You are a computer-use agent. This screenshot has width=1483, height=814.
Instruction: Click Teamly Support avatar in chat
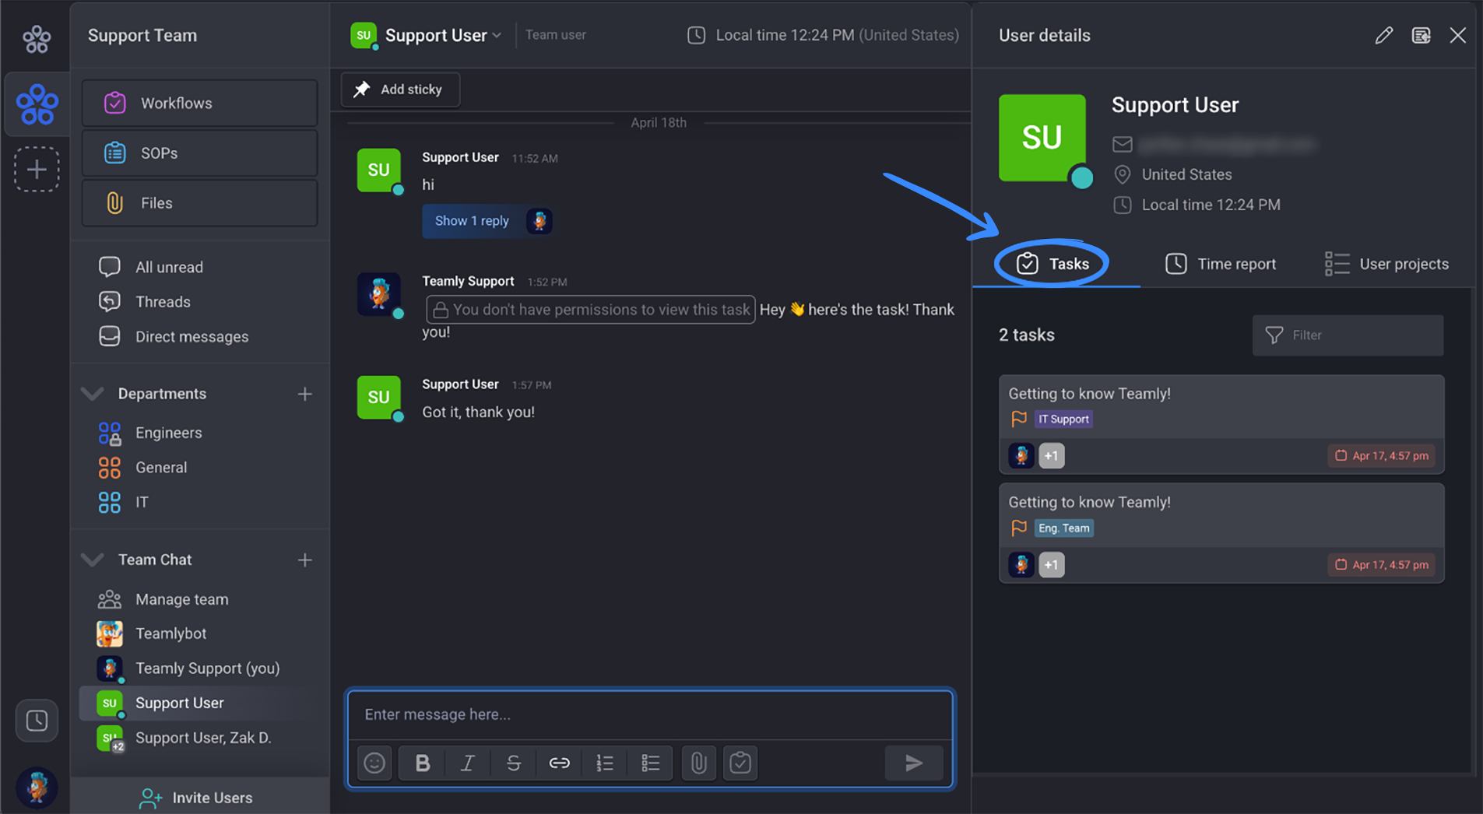coord(378,294)
